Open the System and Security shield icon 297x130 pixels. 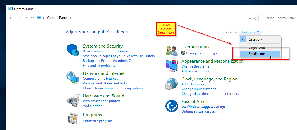[x=73, y=50]
